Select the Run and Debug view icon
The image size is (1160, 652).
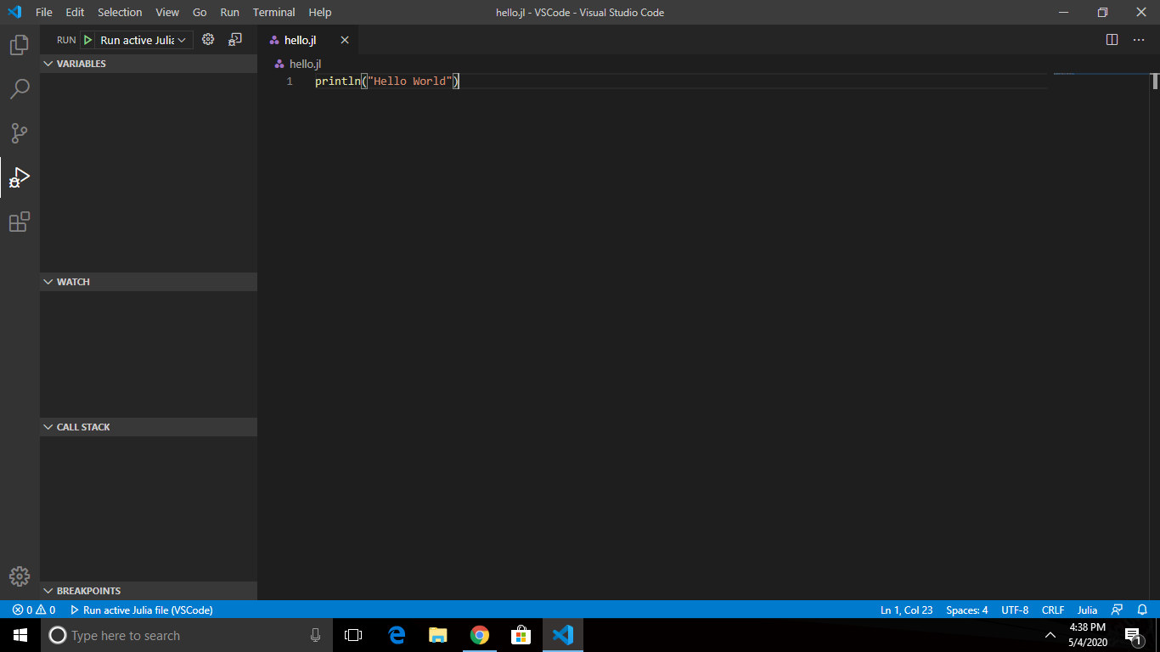point(20,177)
